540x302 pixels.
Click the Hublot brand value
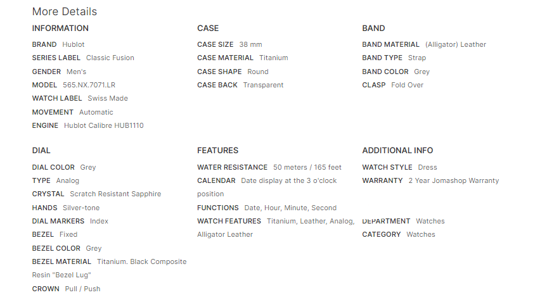tap(74, 44)
